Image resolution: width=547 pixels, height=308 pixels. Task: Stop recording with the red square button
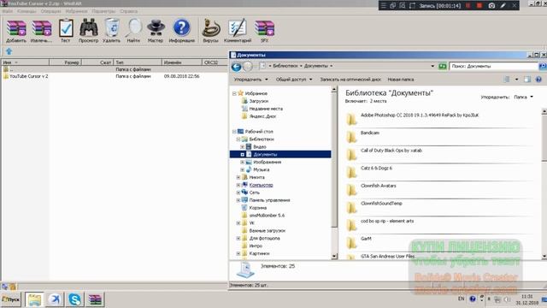479,6
